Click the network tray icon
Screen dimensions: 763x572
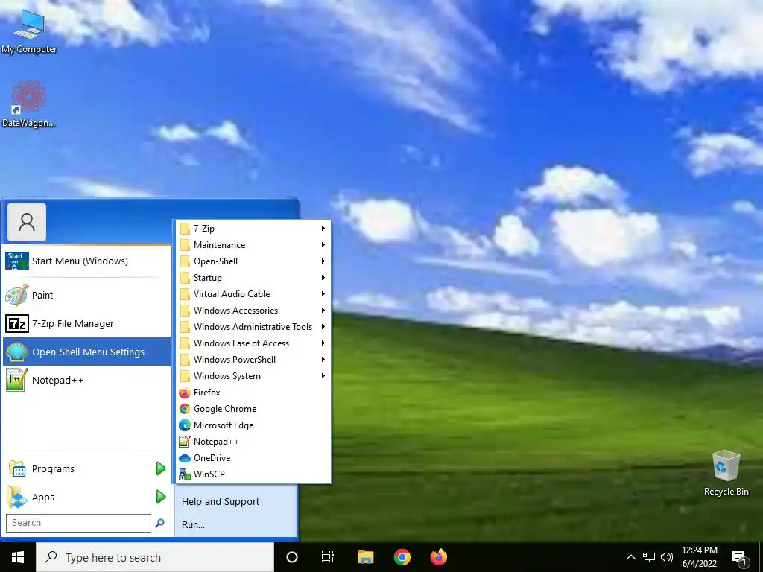[x=649, y=557]
